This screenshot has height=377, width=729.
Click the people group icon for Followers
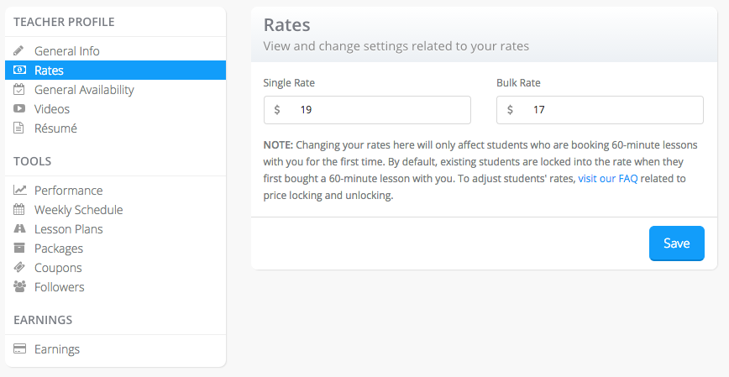coord(19,286)
